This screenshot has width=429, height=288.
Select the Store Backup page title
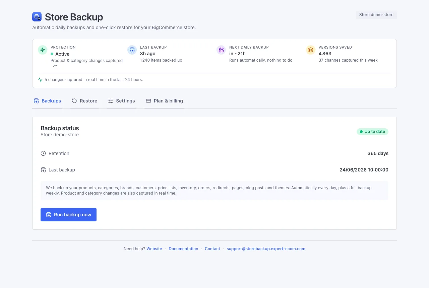[x=74, y=17]
